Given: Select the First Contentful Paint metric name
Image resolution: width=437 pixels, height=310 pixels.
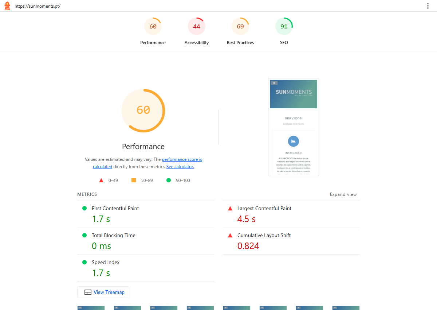Looking at the screenshot, I should (x=115, y=208).
